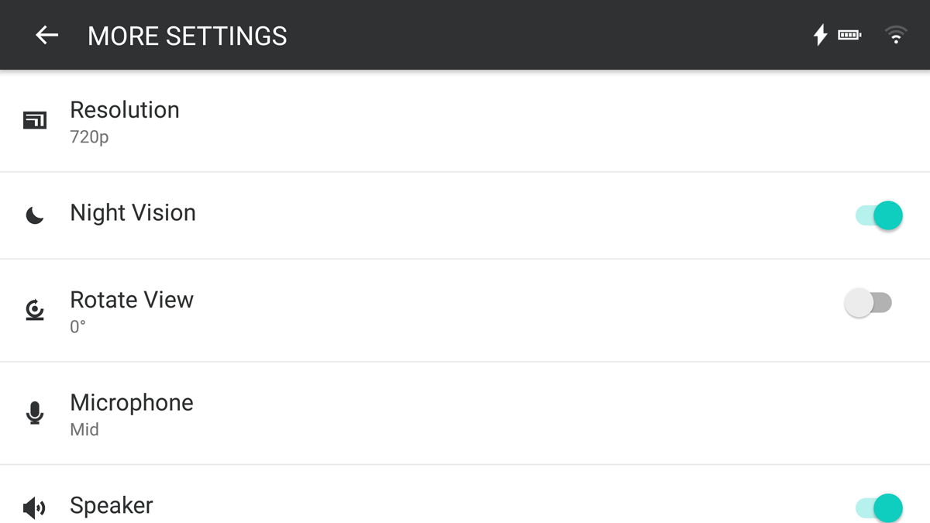This screenshot has width=930, height=523.
Task: Tap the Rotate View label
Action: 132,300
